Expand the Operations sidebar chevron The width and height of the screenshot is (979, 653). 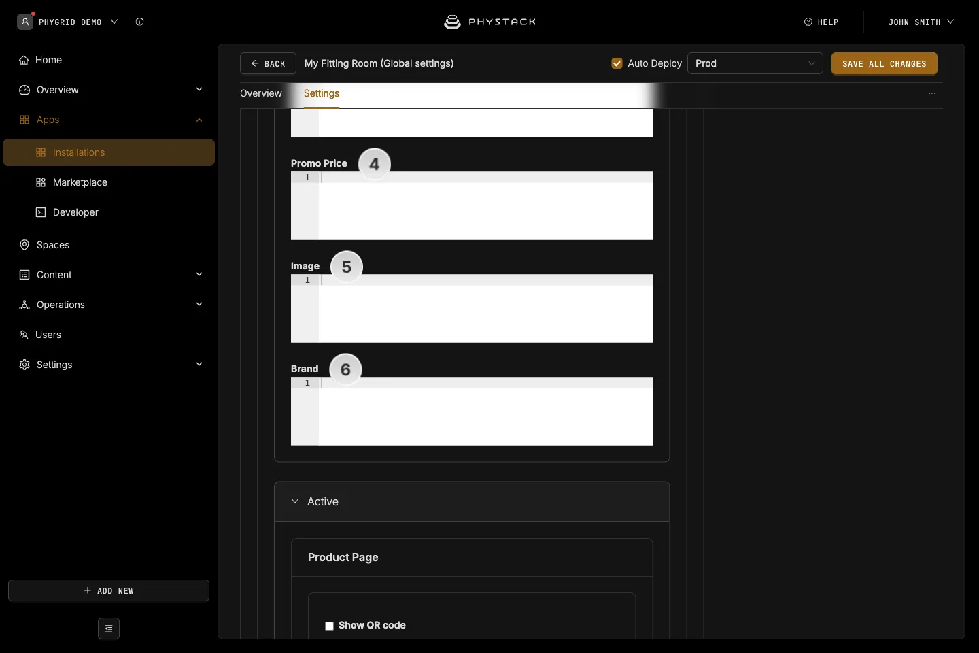pos(199,305)
